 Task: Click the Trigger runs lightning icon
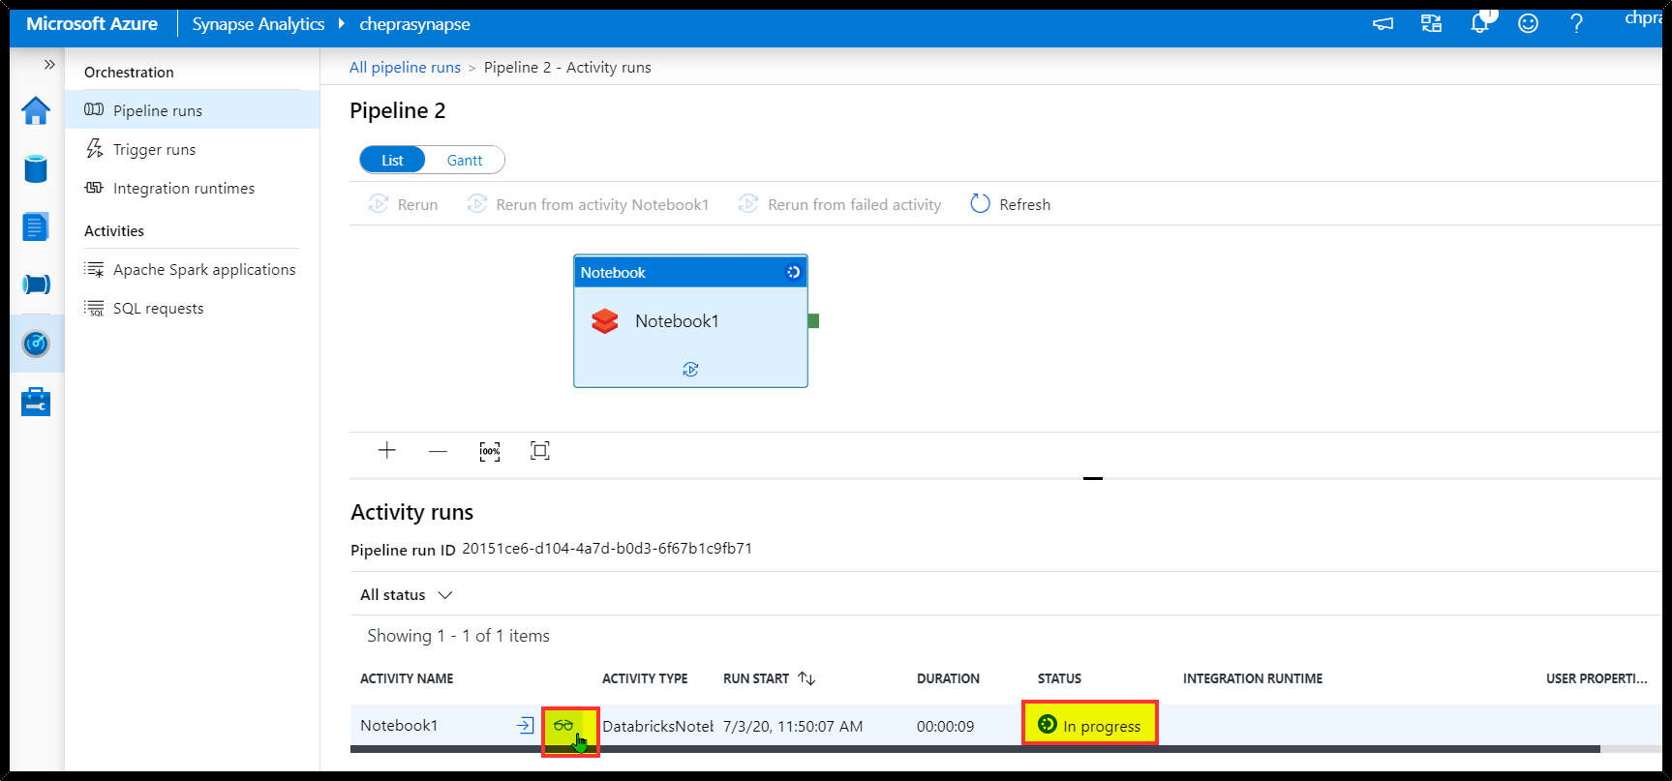[94, 148]
